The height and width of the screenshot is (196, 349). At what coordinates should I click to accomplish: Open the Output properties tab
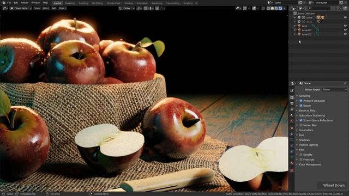(x=292, y=103)
